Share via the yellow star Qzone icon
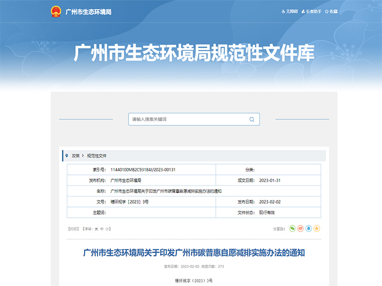Screen dimensions: 382x286 pyautogui.click(x=317, y=229)
